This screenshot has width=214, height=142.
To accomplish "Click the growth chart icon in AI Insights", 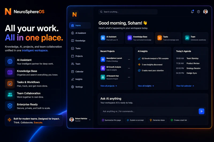I will pos(139,59).
